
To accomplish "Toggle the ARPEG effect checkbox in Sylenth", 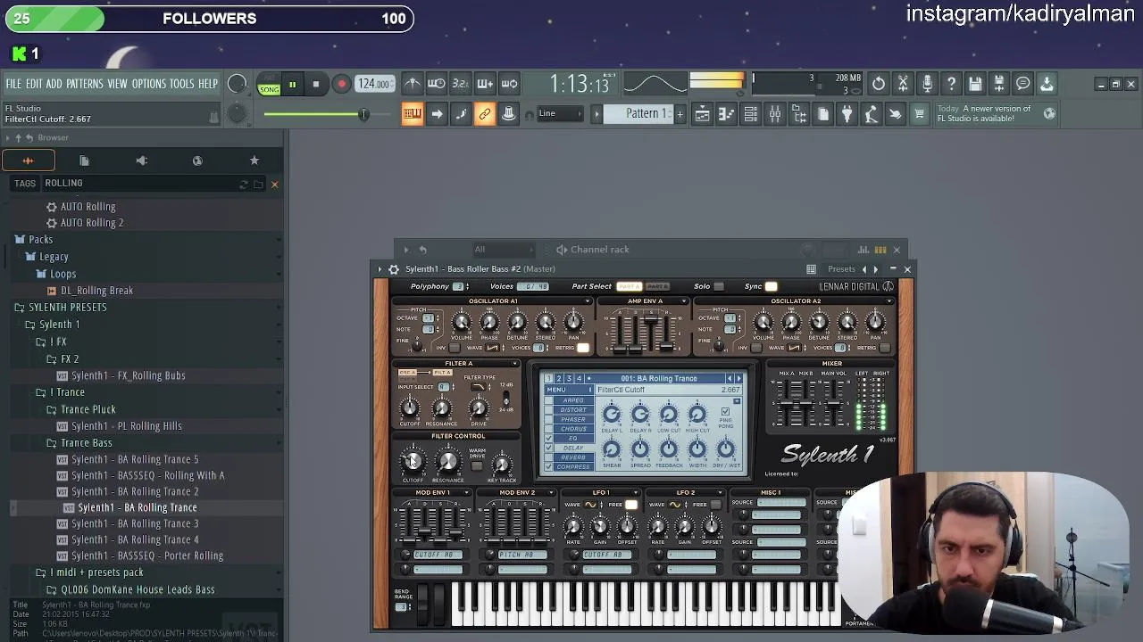I will click(548, 400).
